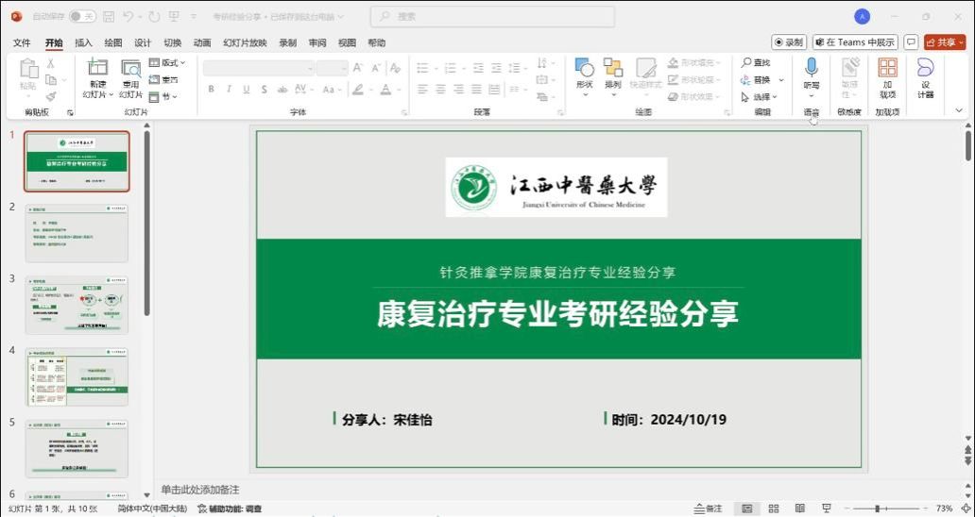Click the numbered list icon
Viewport: 975px width, 517px height.
coord(451,68)
